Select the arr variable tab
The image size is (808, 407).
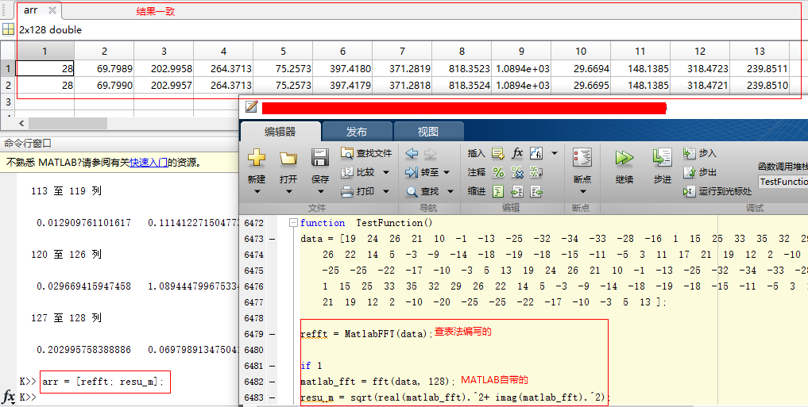pos(31,10)
